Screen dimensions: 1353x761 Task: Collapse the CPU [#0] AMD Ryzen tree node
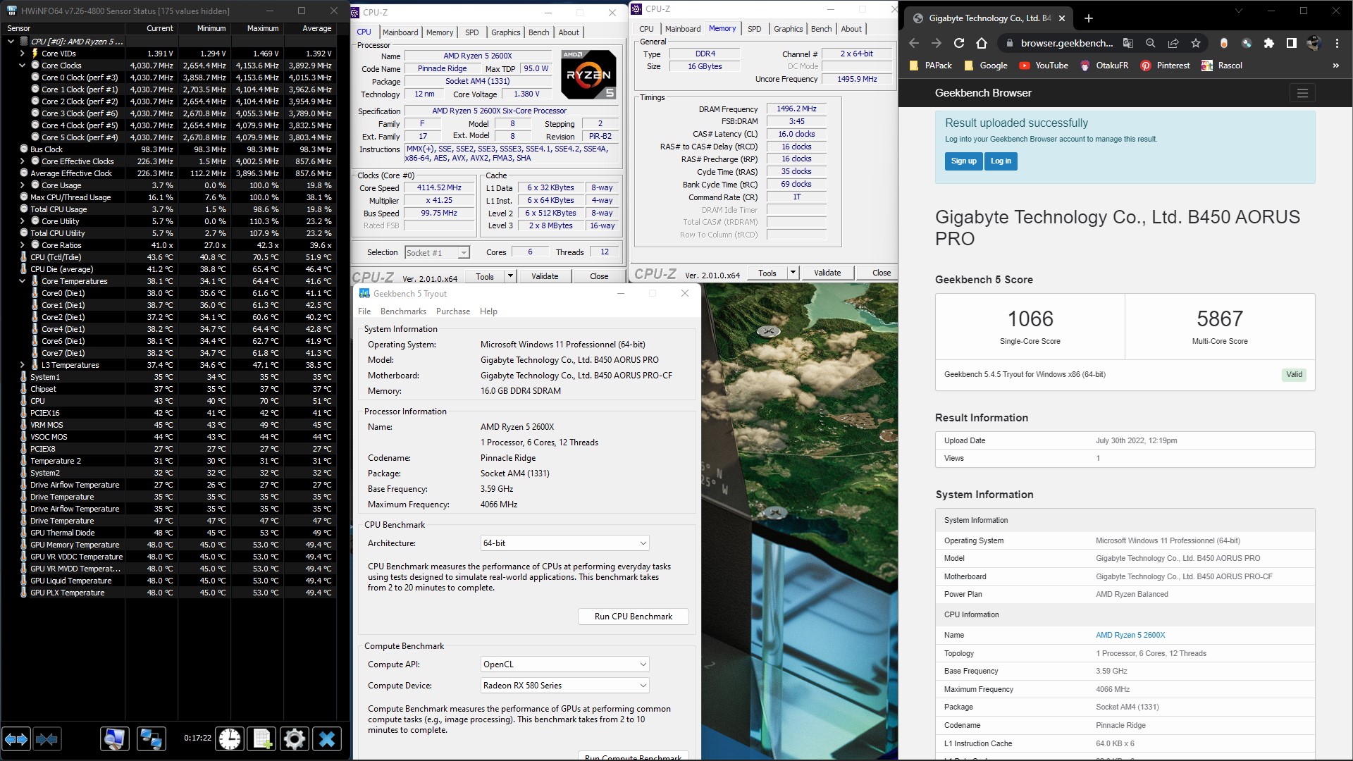pos(11,42)
